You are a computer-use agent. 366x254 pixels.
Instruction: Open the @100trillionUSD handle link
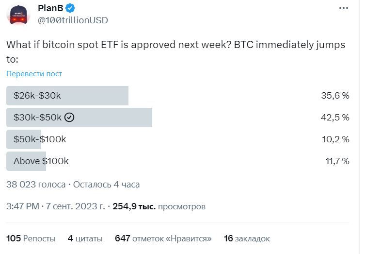pos(73,20)
